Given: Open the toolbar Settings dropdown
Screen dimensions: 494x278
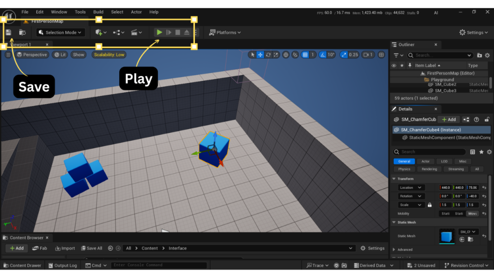Looking at the screenshot, I should 474,32.
